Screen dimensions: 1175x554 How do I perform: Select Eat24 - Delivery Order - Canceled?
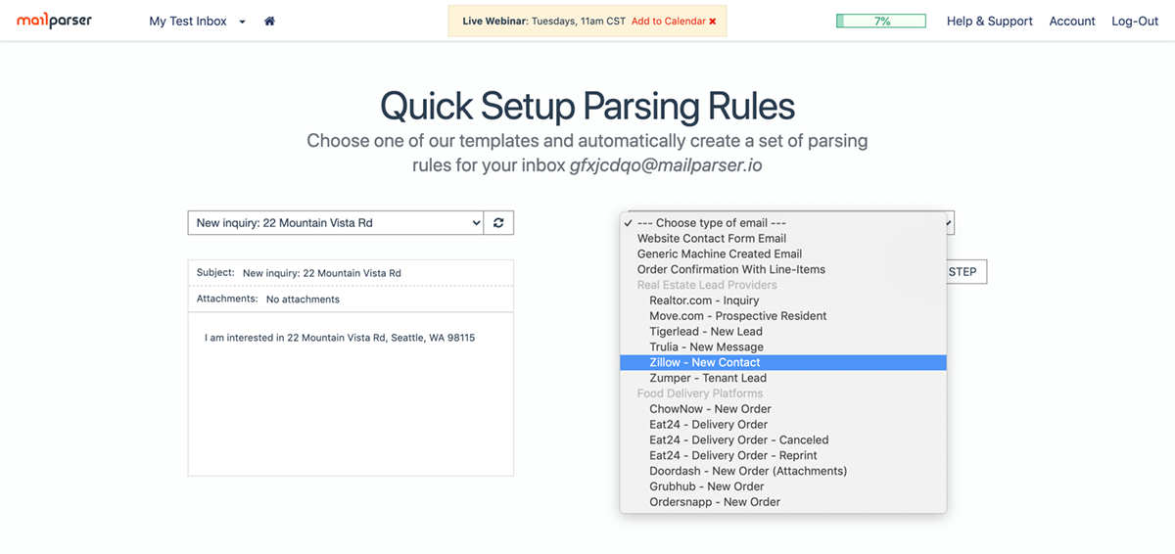click(783, 440)
